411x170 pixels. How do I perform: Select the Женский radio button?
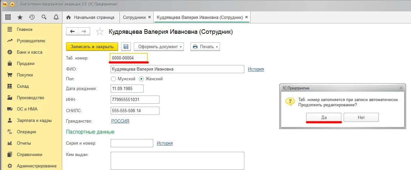[141, 79]
